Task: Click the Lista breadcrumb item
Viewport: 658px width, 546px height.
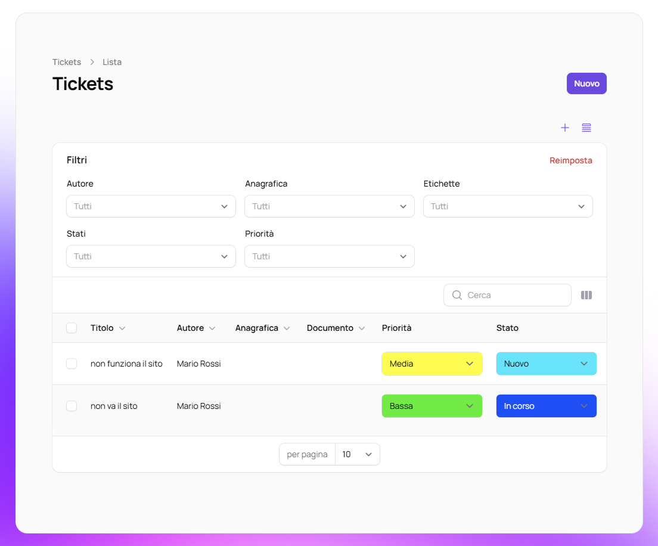Action: pyautogui.click(x=112, y=62)
